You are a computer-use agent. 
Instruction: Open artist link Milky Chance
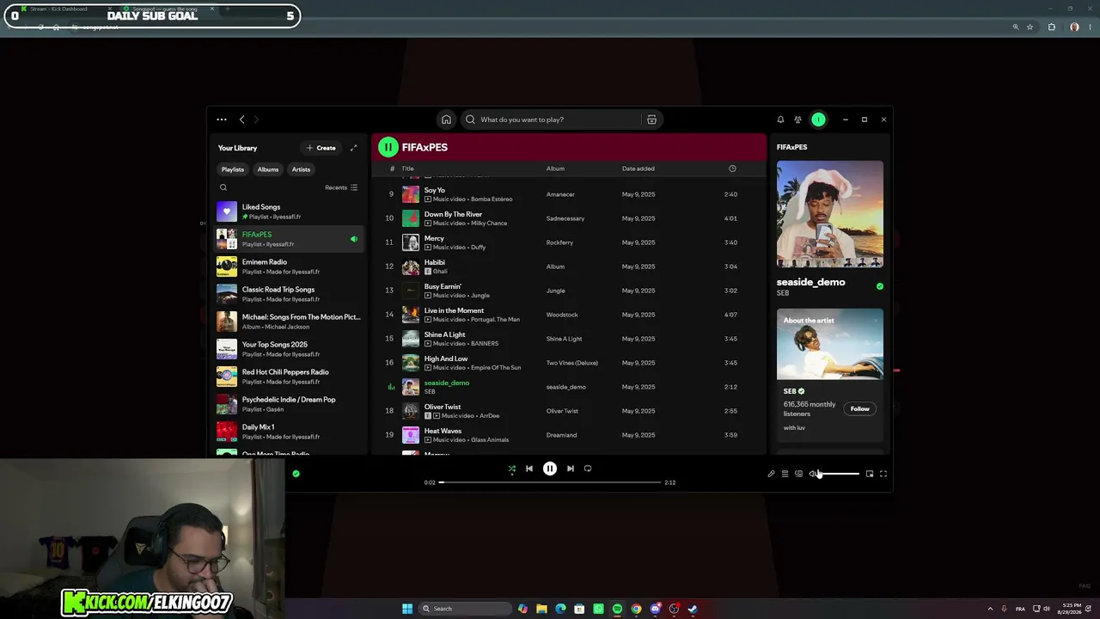coord(490,224)
